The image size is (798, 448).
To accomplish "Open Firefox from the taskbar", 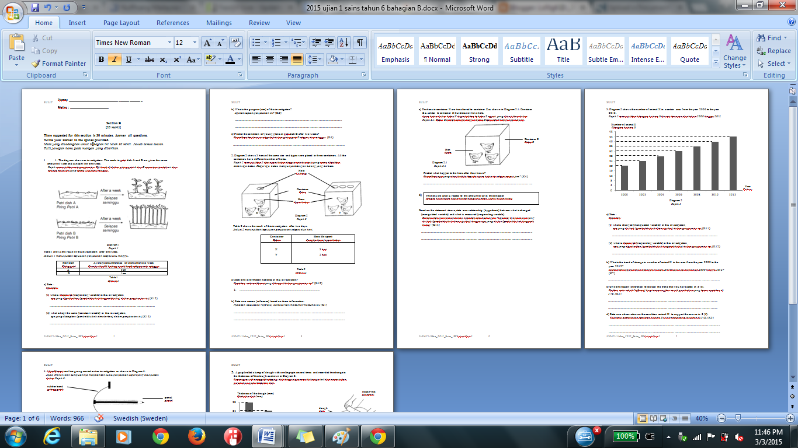I will point(197,436).
